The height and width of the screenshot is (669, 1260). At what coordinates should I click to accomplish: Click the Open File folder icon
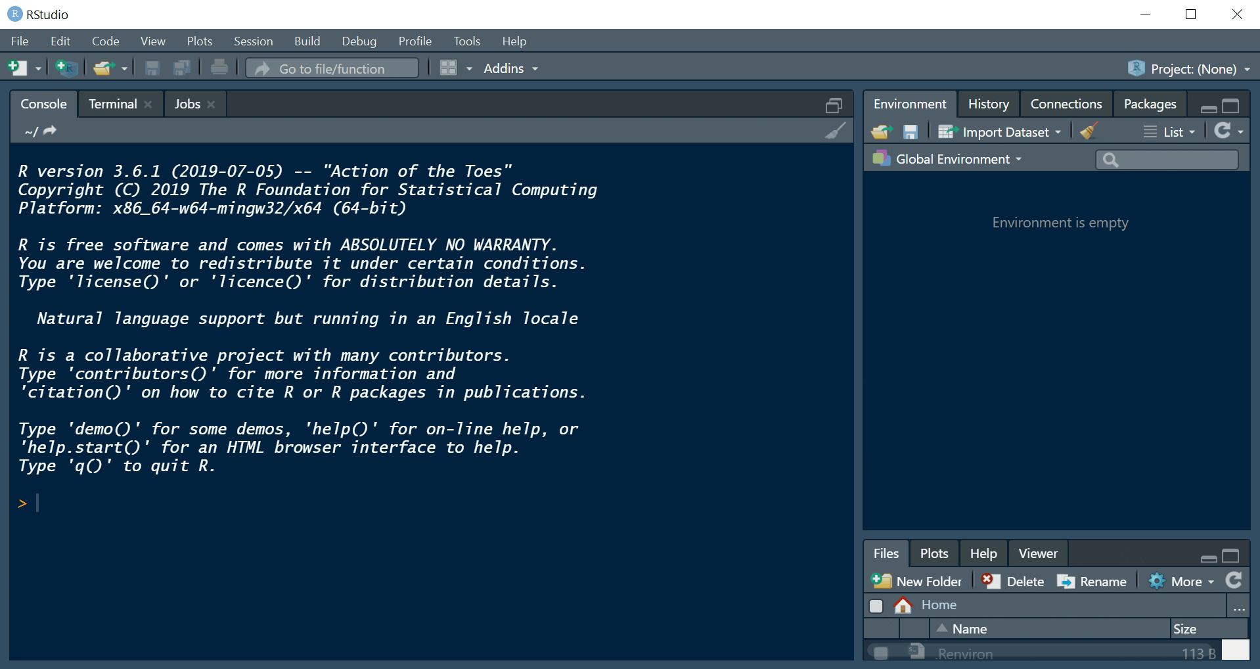[x=102, y=68]
